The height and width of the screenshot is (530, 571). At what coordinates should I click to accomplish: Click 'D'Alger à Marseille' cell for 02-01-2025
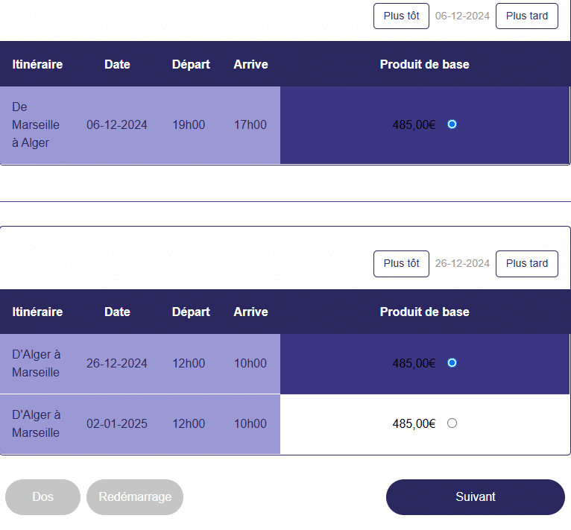point(36,424)
